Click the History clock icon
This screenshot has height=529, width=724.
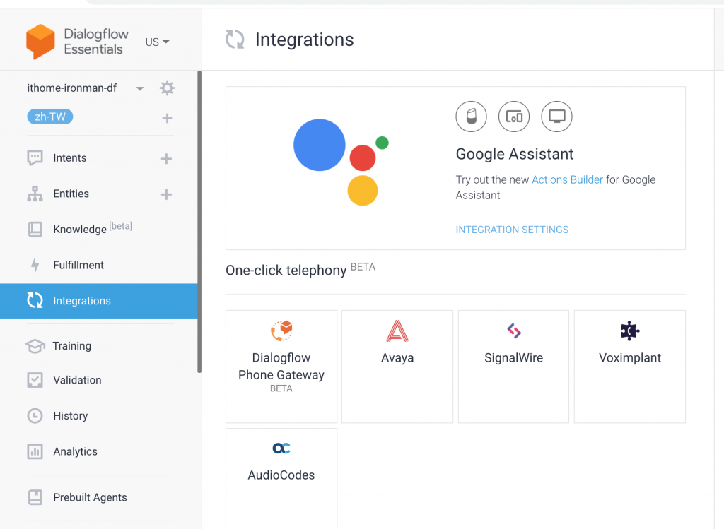pos(35,416)
